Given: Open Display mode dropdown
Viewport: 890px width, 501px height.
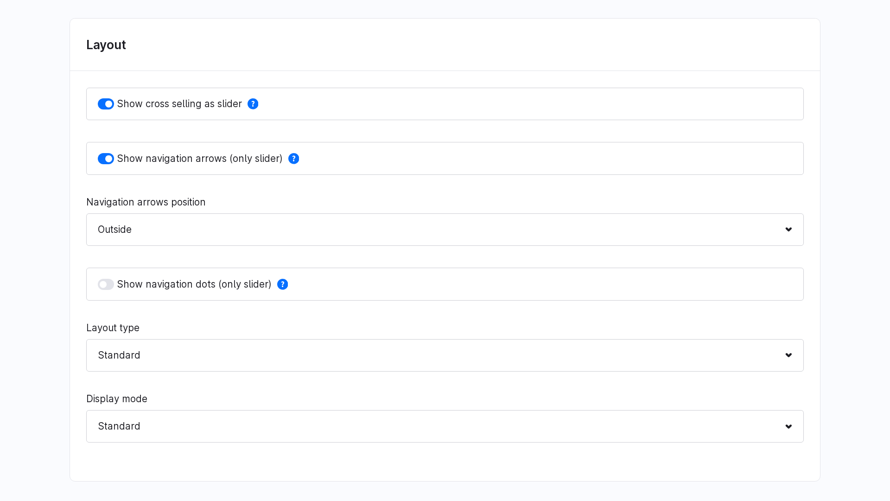Looking at the screenshot, I should tap(445, 426).
